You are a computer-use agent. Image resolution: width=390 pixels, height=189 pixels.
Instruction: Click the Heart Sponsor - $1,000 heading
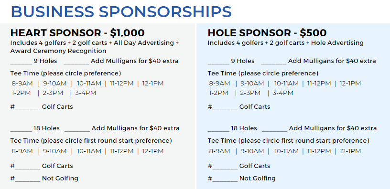[77, 33]
